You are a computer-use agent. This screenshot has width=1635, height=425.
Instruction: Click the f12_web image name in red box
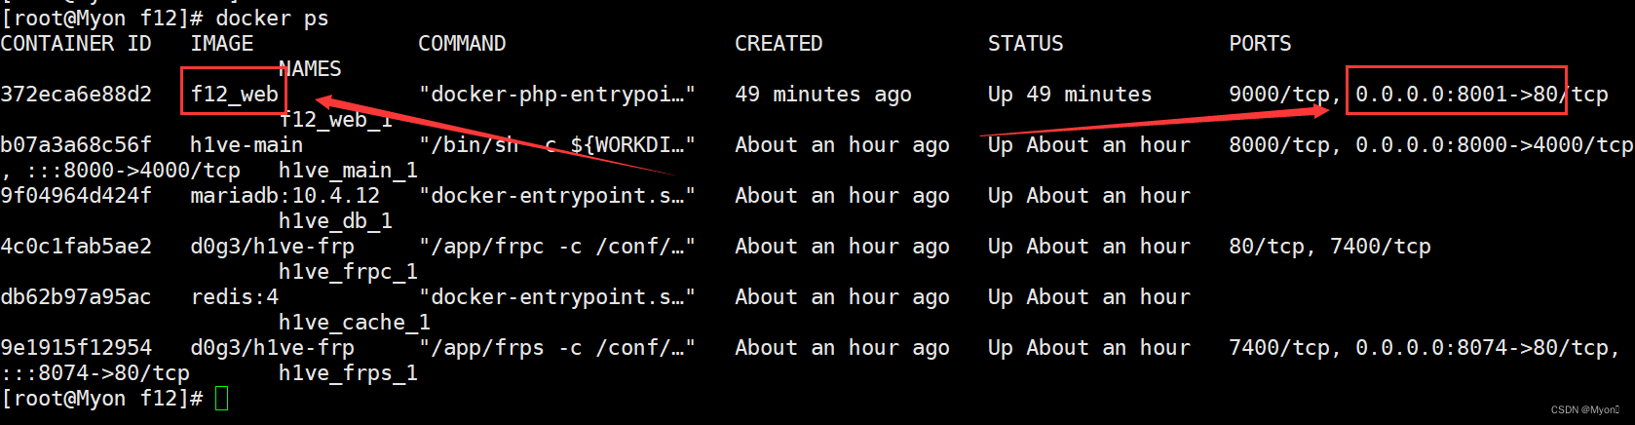pos(235,94)
